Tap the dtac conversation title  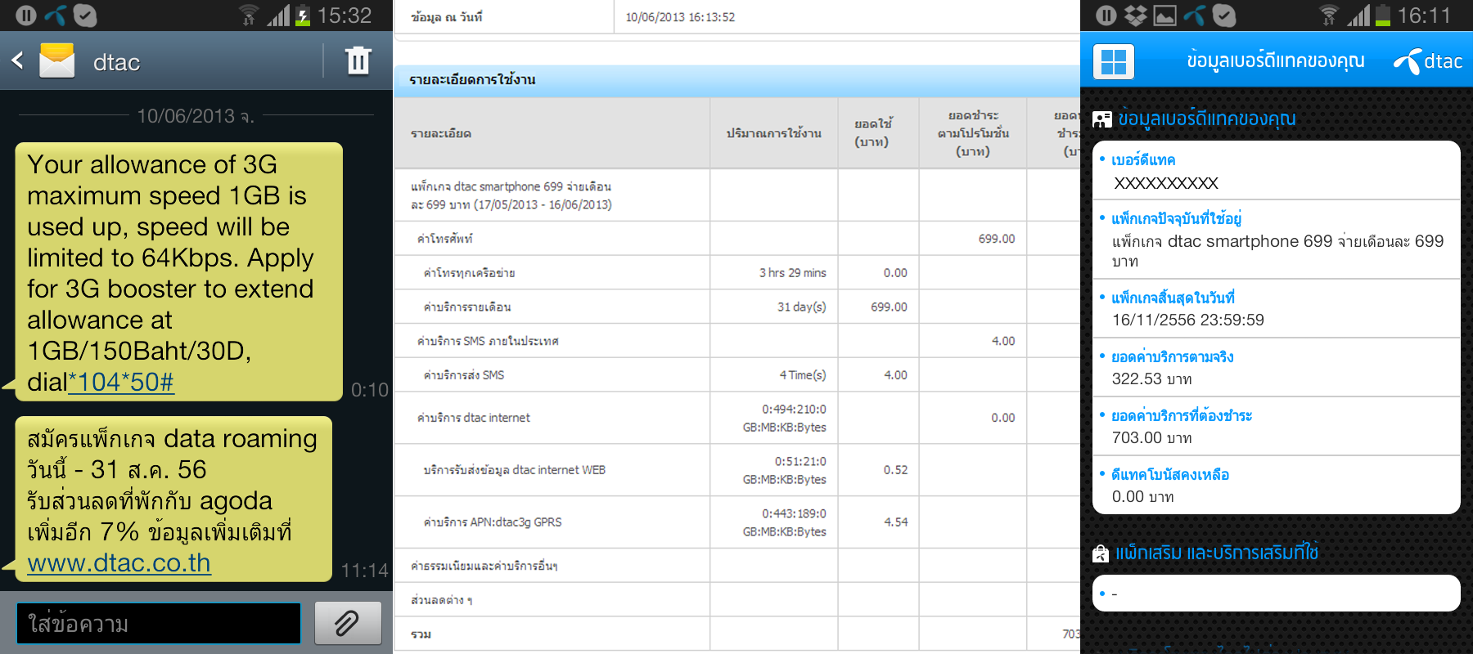116,62
